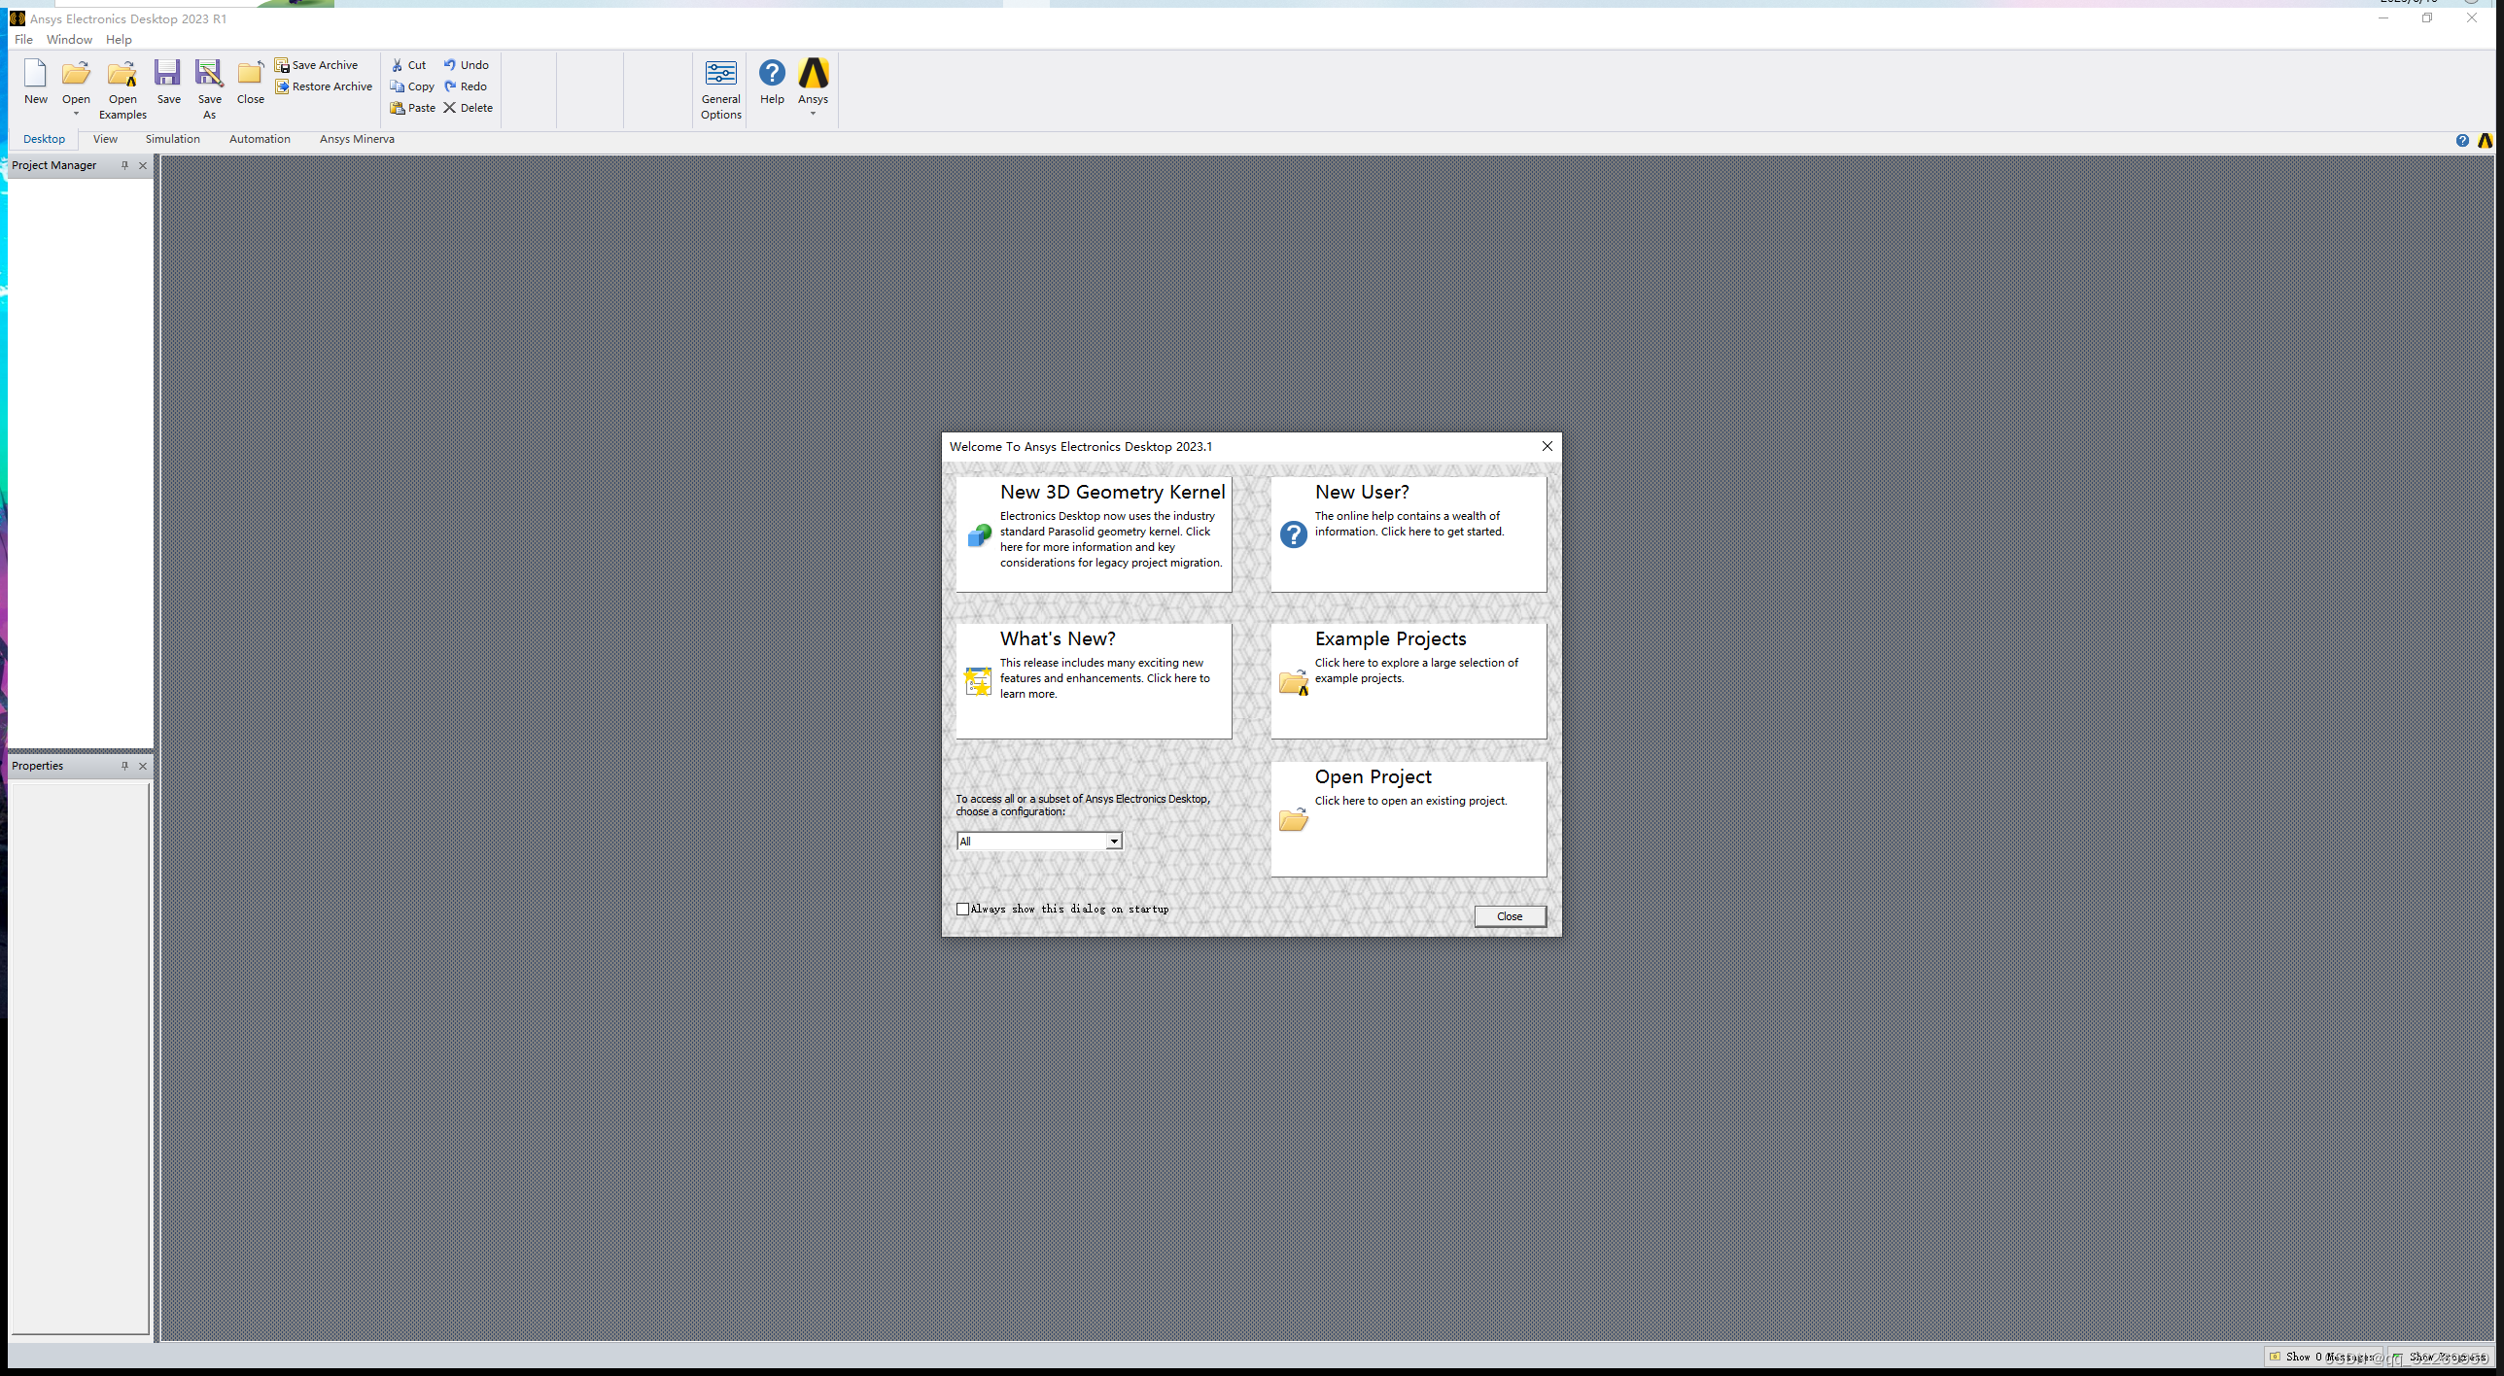Open the Window menu
Screen dimensions: 2504x1376
69,39
